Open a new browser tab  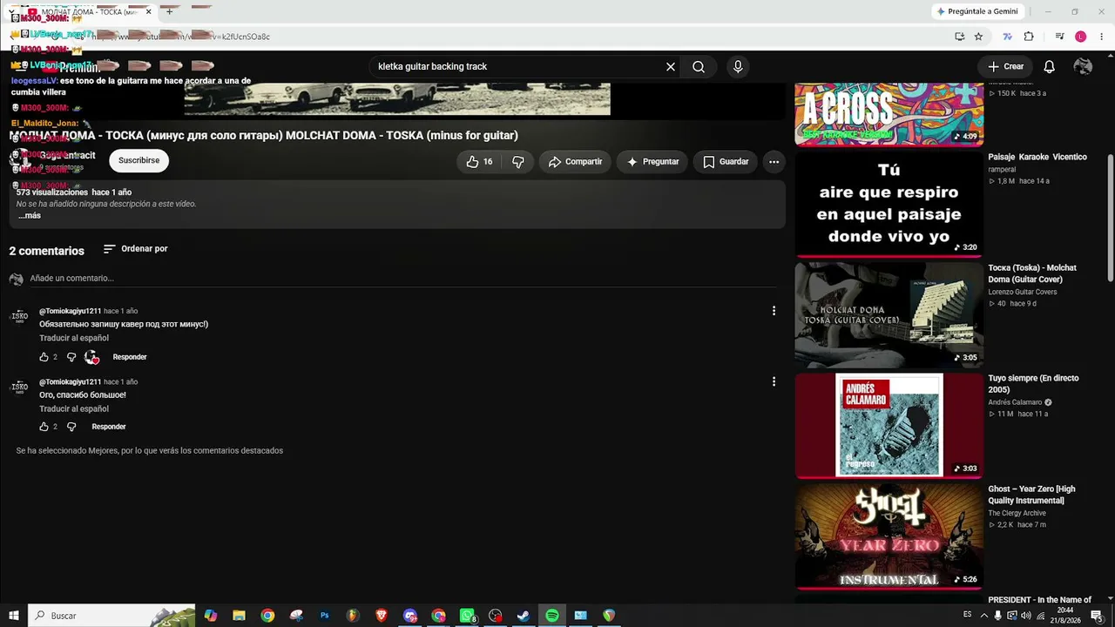(x=169, y=12)
